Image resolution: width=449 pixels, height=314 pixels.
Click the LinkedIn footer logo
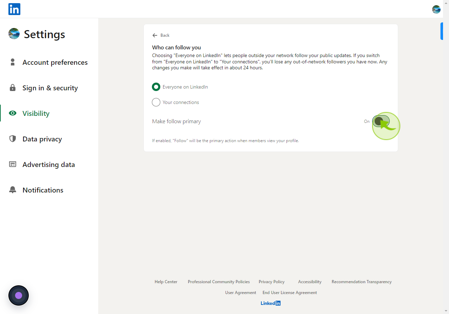[x=270, y=303]
